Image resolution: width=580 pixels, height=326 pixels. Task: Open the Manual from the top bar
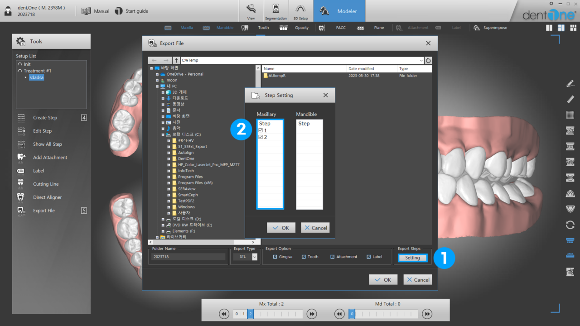point(95,11)
